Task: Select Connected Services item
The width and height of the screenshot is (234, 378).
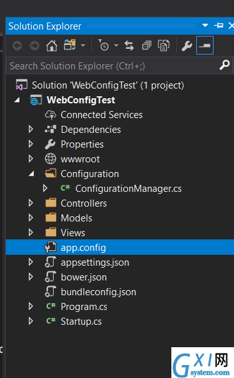Action: point(102,115)
